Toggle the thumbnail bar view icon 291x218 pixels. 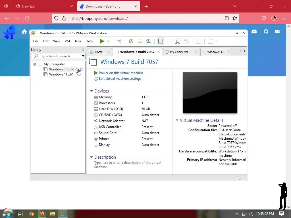169,41
